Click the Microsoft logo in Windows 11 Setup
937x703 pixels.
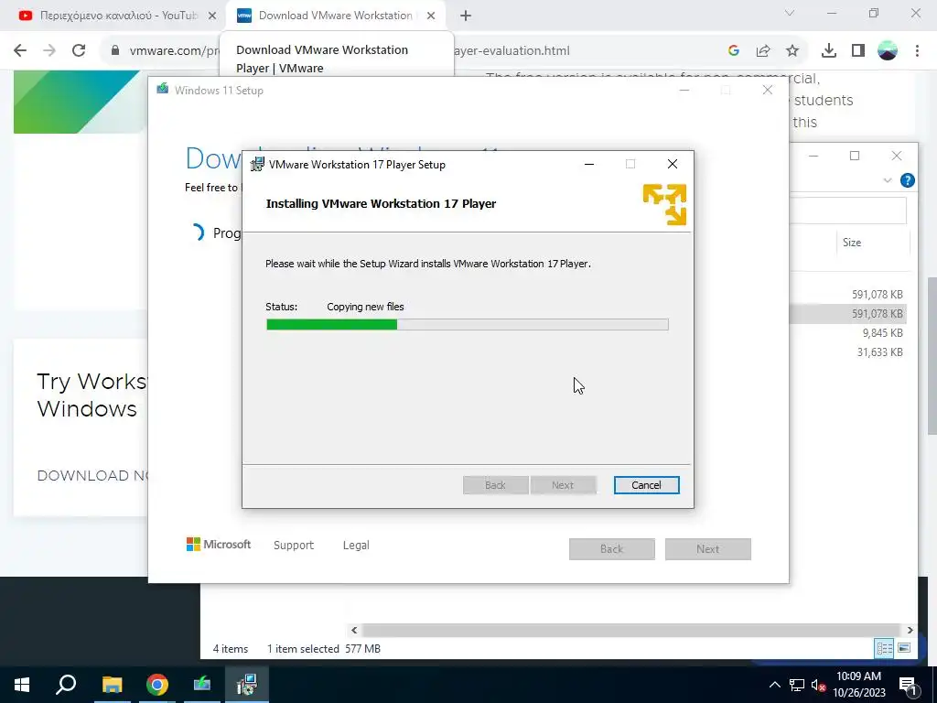coord(219,545)
